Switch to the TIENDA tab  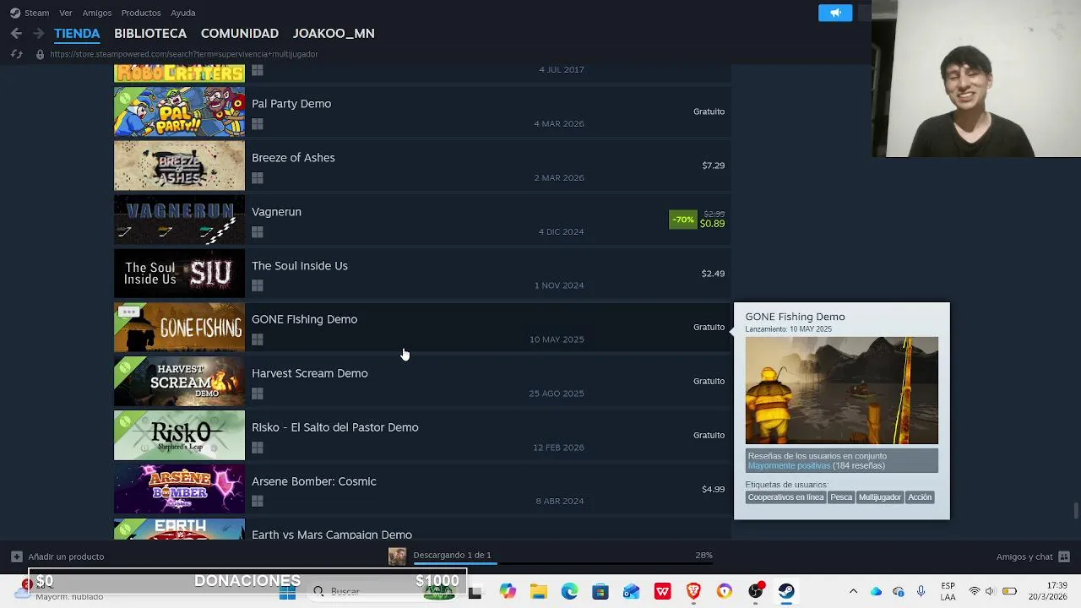pyautogui.click(x=77, y=33)
